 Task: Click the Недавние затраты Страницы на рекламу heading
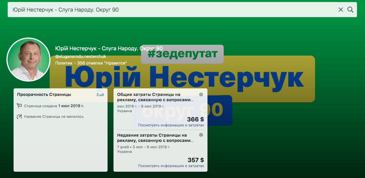pyautogui.click(x=155, y=138)
